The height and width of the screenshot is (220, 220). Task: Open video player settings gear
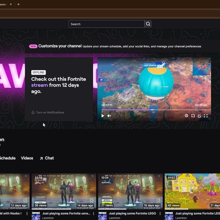[x=186, y=115]
